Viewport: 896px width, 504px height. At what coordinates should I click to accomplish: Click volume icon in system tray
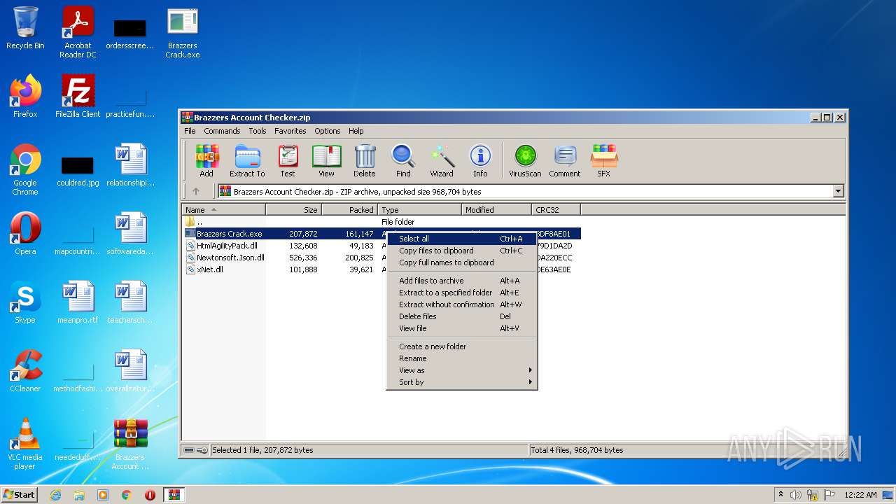[x=796, y=495]
